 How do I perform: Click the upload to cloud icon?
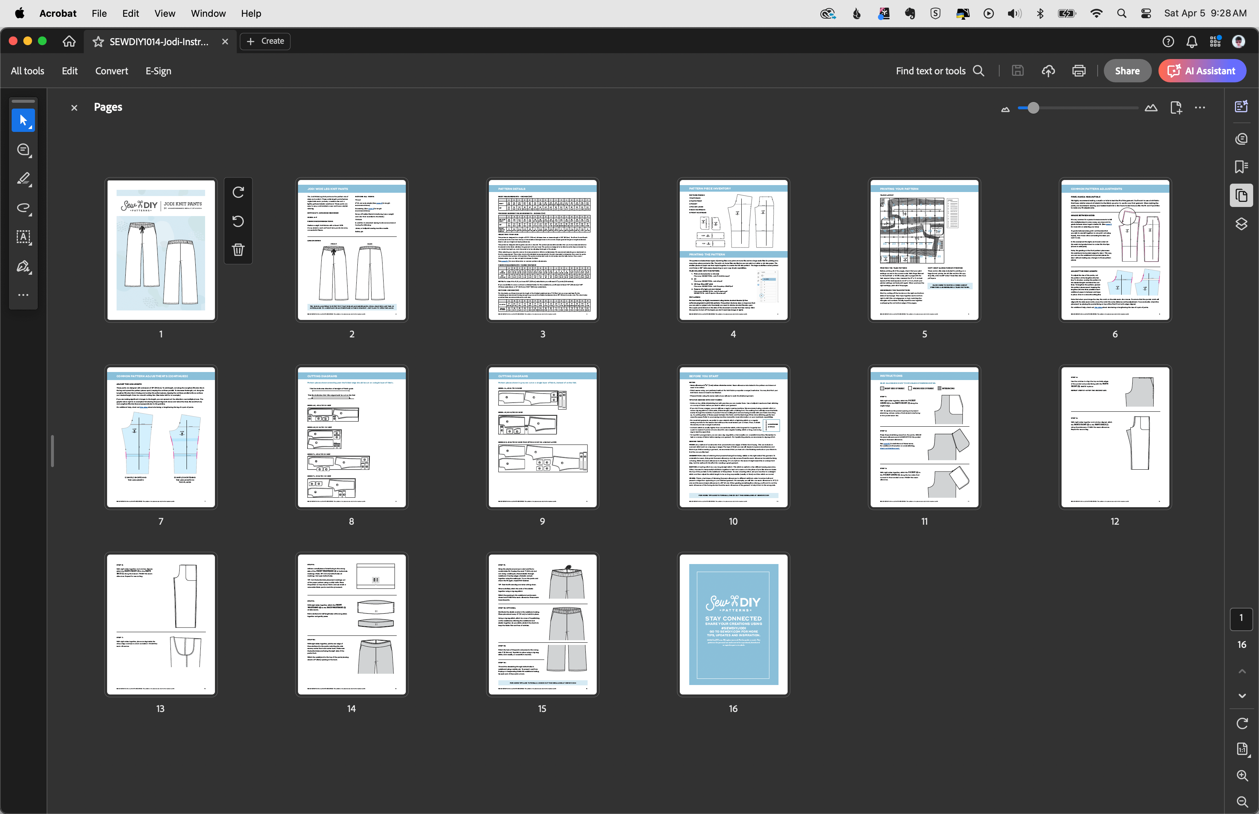(1048, 71)
